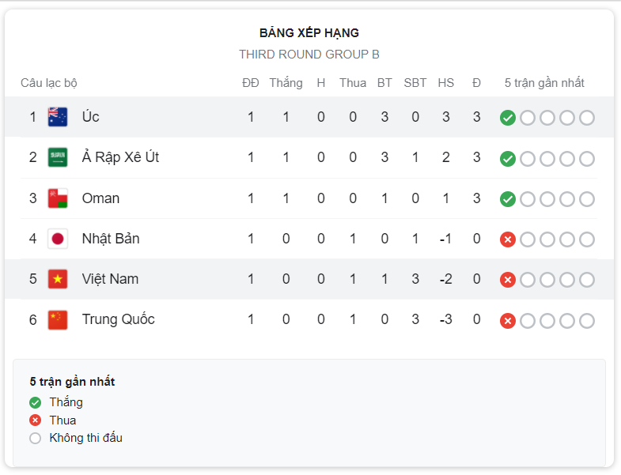Click the Không thi đấu empty circle

[x=36, y=438]
